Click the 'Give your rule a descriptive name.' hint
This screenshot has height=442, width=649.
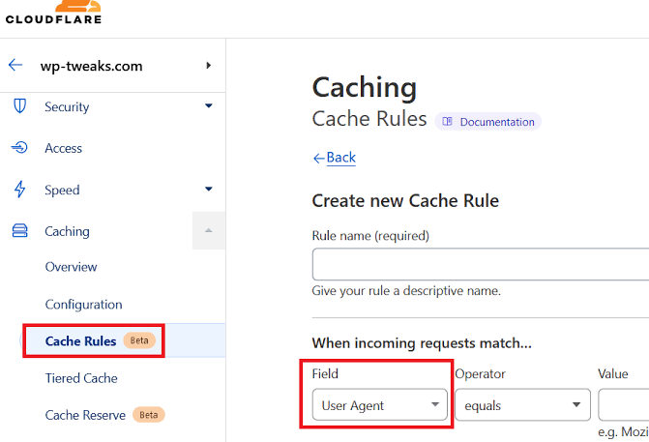(406, 291)
